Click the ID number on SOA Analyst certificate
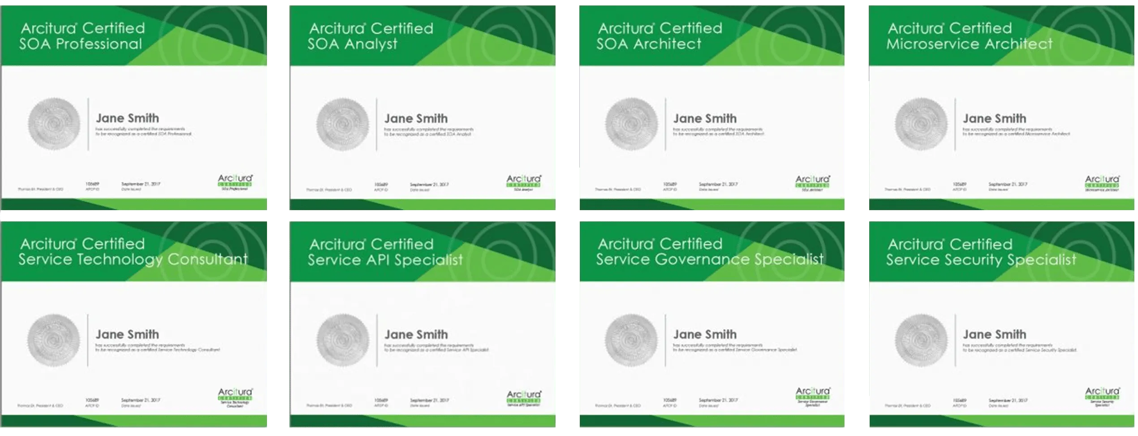 pos(381,185)
